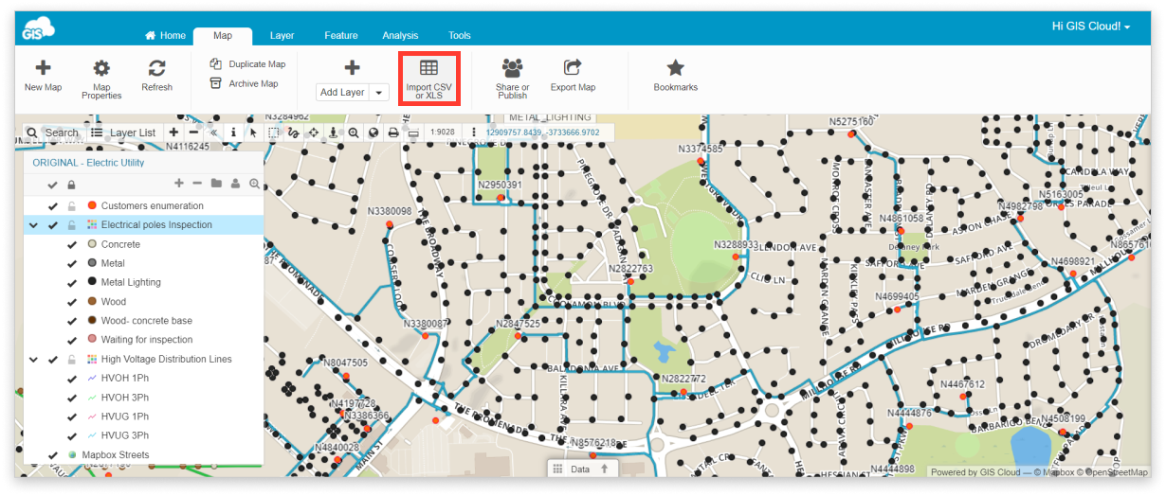
Task: Click the Wood brown color swatch
Action: [92, 302]
